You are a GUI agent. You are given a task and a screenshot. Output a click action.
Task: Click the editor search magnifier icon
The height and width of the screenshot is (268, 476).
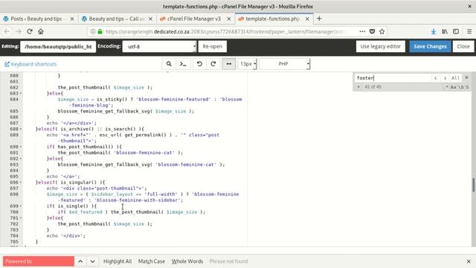click(169, 64)
